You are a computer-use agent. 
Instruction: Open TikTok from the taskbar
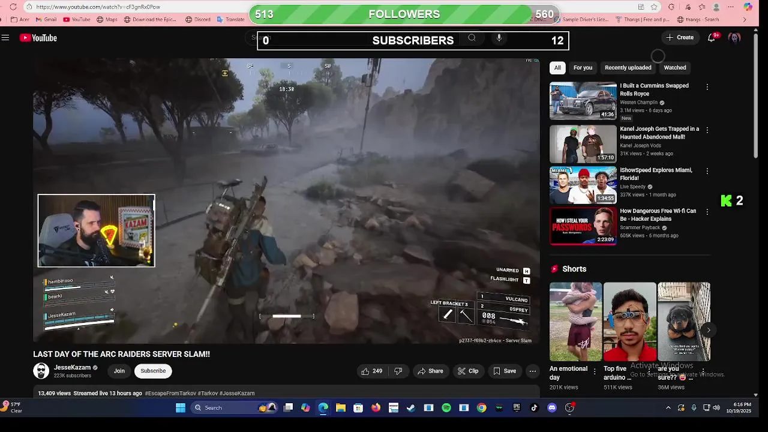coord(534,408)
